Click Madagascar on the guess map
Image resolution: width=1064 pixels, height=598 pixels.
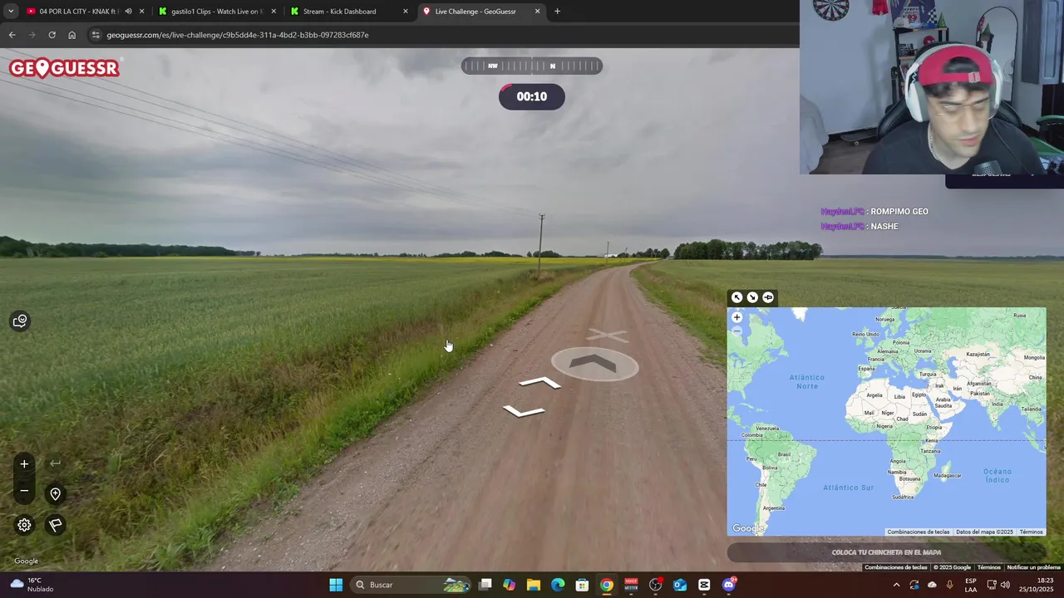tap(948, 475)
